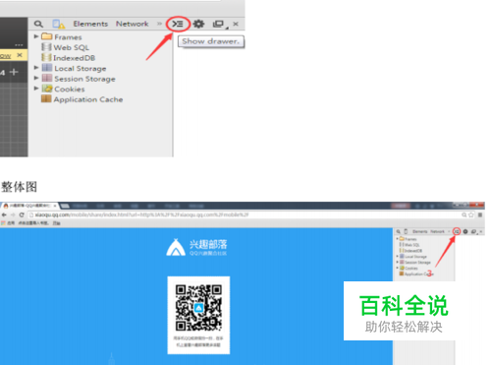The height and width of the screenshot is (365, 491).
Task: Click the new tab button beside the browser tab
Action: (65, 206)
